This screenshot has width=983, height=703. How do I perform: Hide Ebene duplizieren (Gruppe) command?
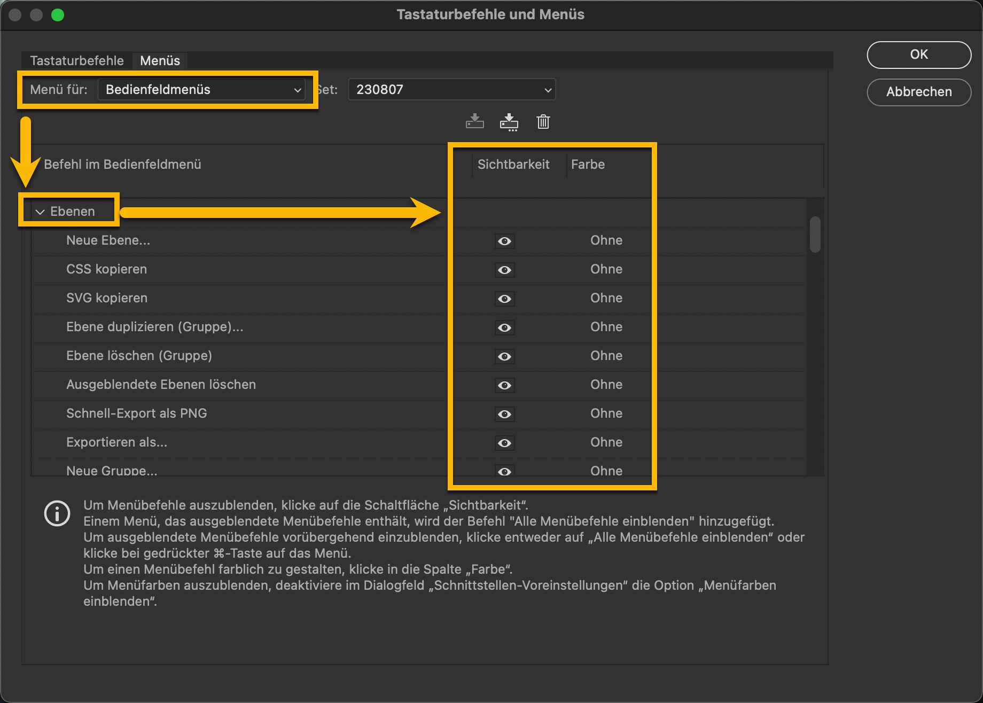click(504, 327)
